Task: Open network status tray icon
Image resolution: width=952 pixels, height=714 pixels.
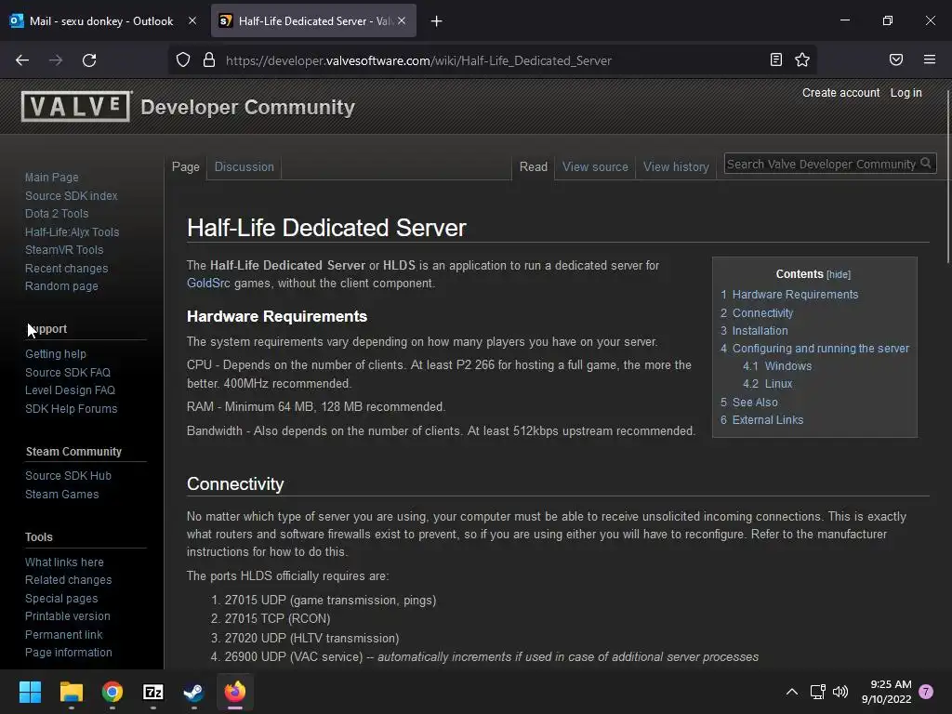Action: point(818,692)
